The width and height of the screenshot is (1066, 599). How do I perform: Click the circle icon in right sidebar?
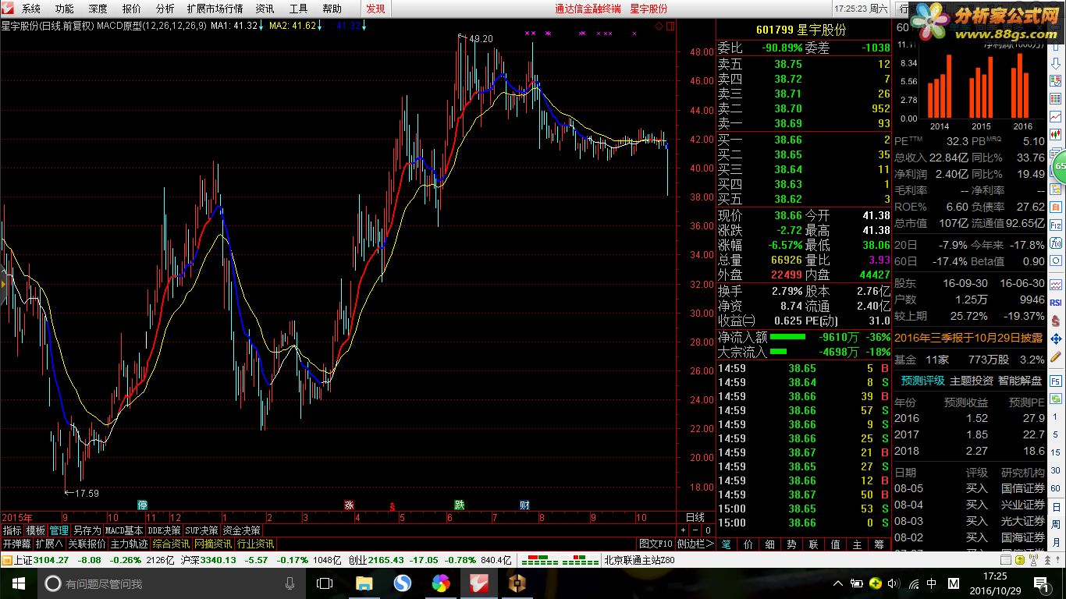(x=1055, y=261)
